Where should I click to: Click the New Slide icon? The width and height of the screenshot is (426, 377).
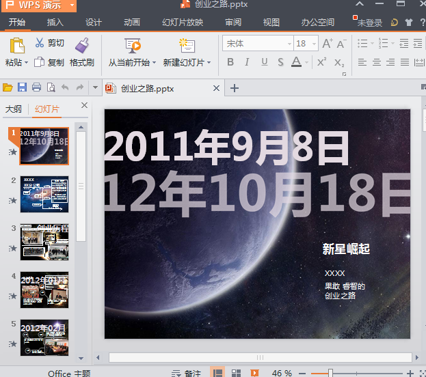click(x=187, y=46)
